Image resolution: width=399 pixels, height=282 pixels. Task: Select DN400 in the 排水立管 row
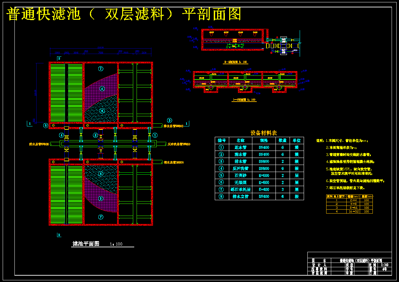pyautogui.click(x=264, y=196)
